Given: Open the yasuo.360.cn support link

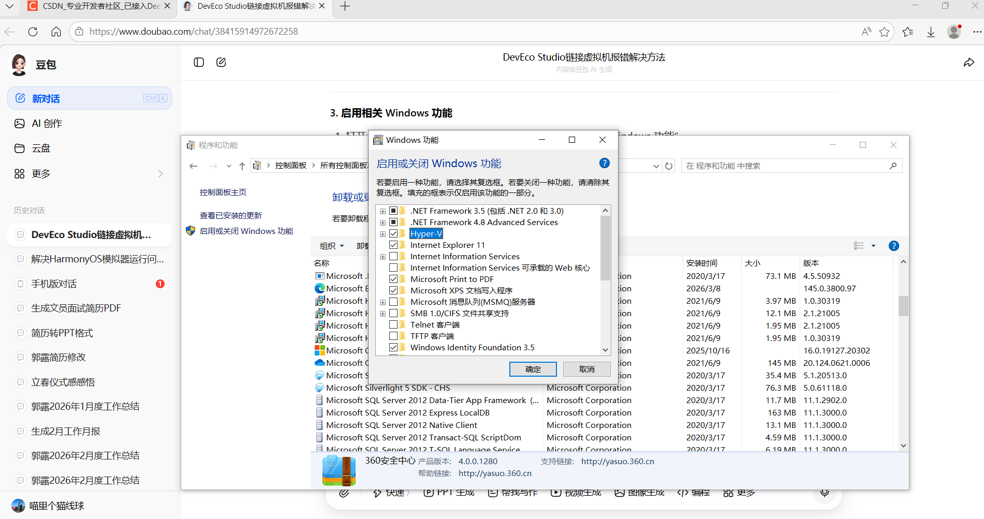Looking at the screenshot, I should tap(618, 461).
